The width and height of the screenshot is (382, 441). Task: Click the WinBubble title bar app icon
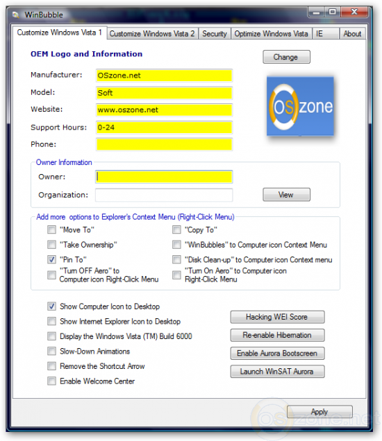point(15,15)
